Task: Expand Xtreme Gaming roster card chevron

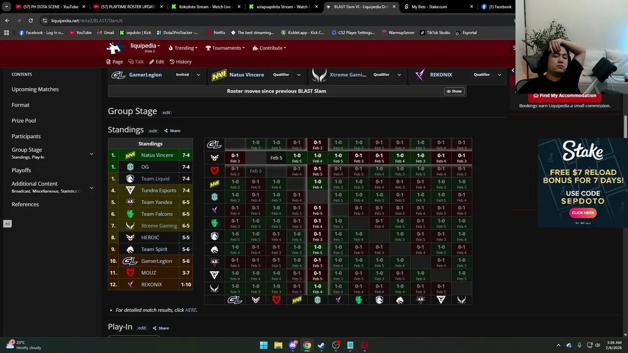Action: coord(399,75)
